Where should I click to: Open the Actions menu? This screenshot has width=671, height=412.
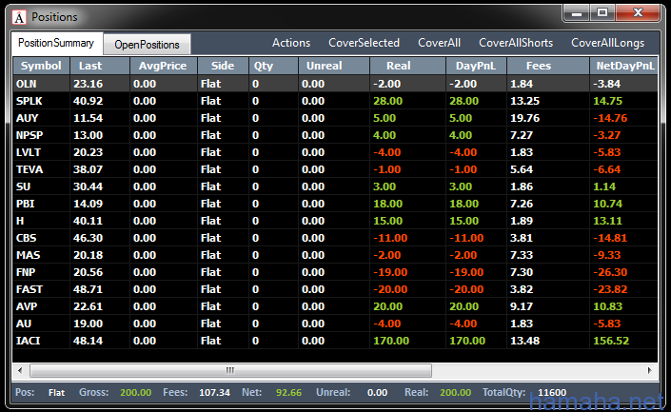click(291, 43)
